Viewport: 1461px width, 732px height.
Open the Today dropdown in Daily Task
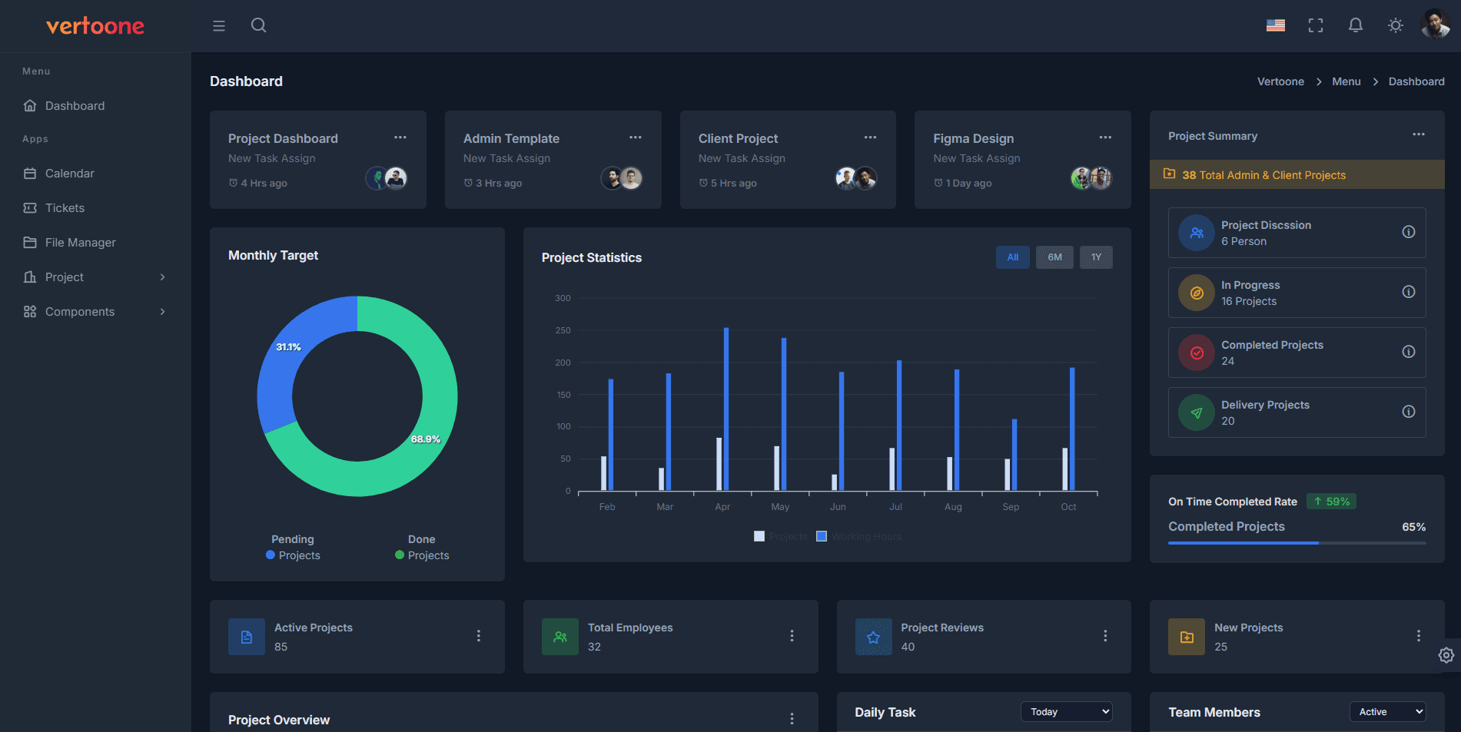[x=1066, y=711]
